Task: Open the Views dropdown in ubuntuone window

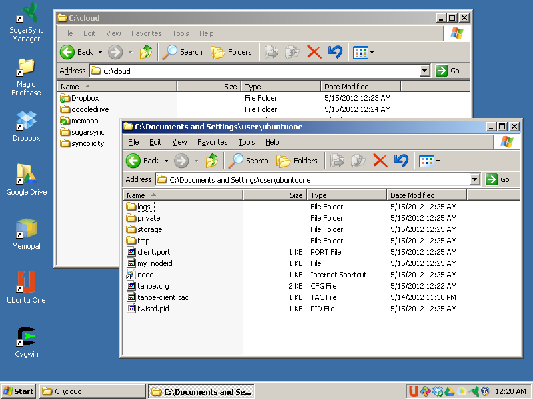Action: pyautogui.click(x=438, y=161)
